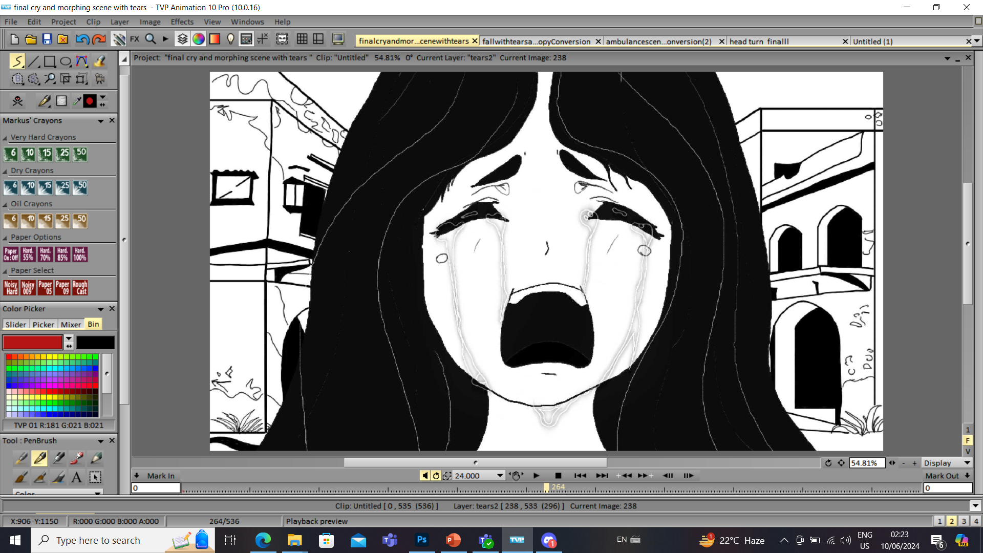Select the pencil tool in Tool panel
The height and width of the screenshot is (553, 983).
96,458
